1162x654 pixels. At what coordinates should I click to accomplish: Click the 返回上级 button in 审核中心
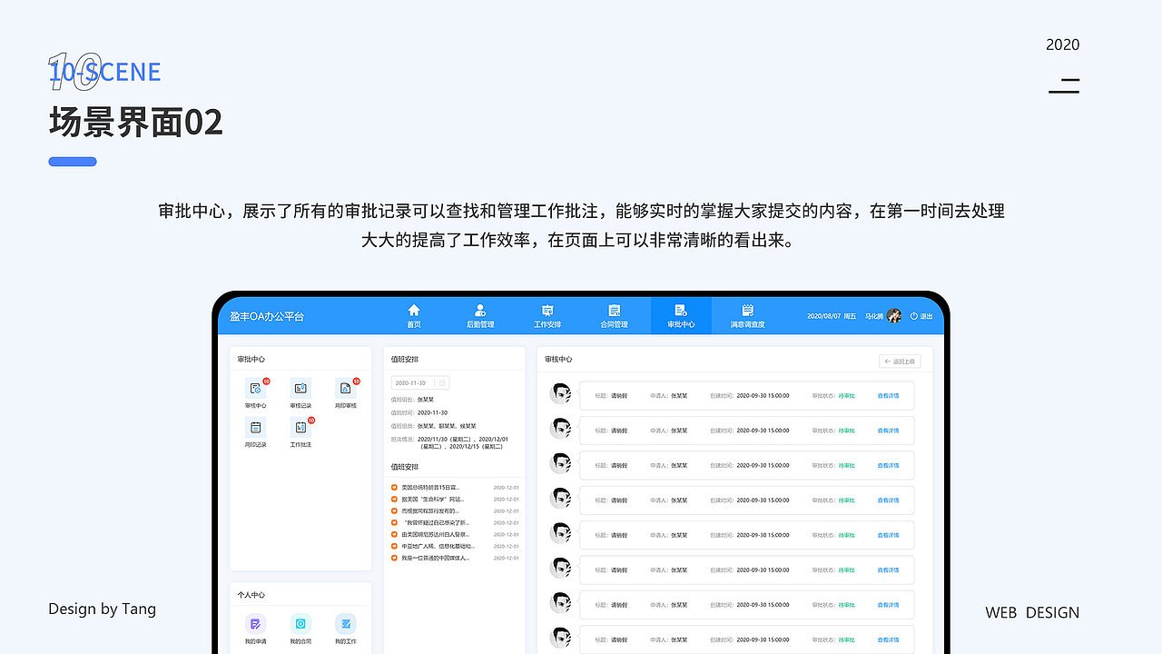click(x=900, y=361)
